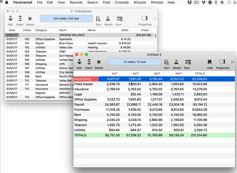Open the Help menu

coord(171,3)
